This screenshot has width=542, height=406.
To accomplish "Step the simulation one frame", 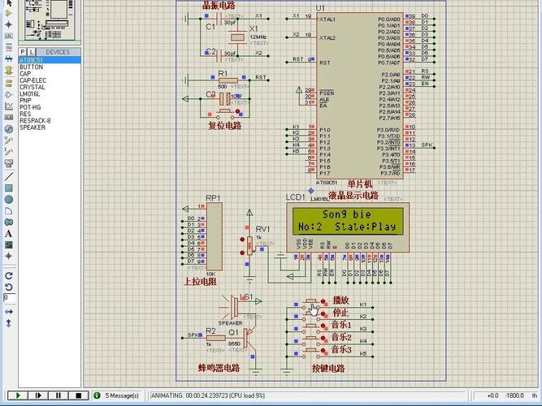I will (x=37, y=395).
